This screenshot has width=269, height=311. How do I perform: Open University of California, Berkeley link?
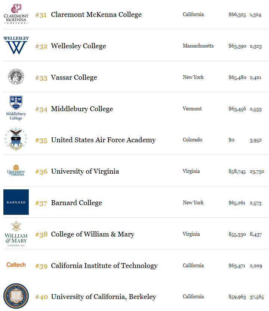pos(104,297)
